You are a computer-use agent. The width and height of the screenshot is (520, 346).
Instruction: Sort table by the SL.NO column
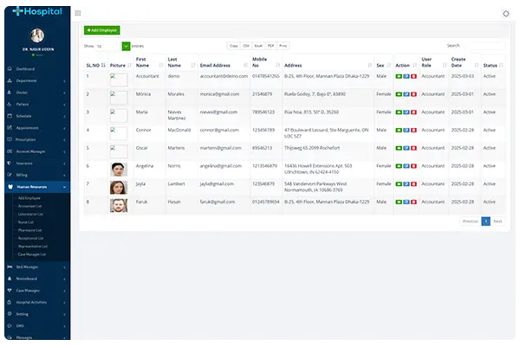pyautogui.click(x=94, y=65)
